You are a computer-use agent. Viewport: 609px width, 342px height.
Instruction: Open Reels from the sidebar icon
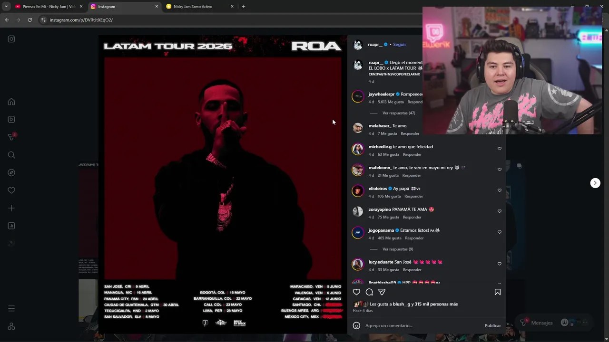pos(11,120)
